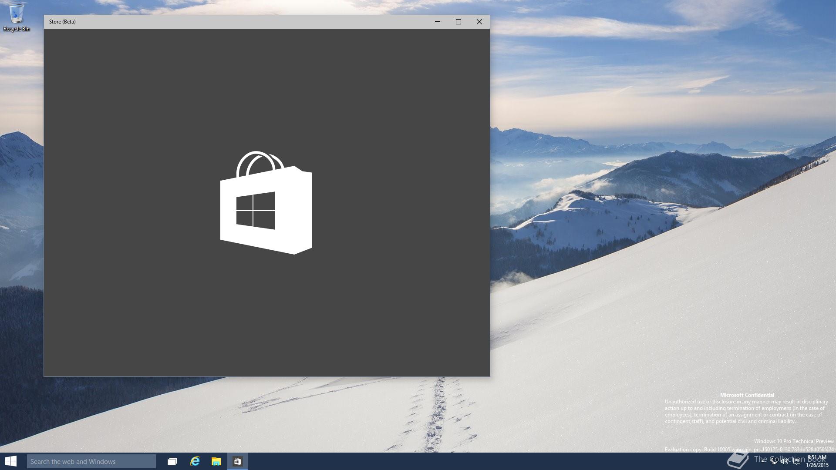
Task: Select the Store taskbar button
Action: pos(238,461)
